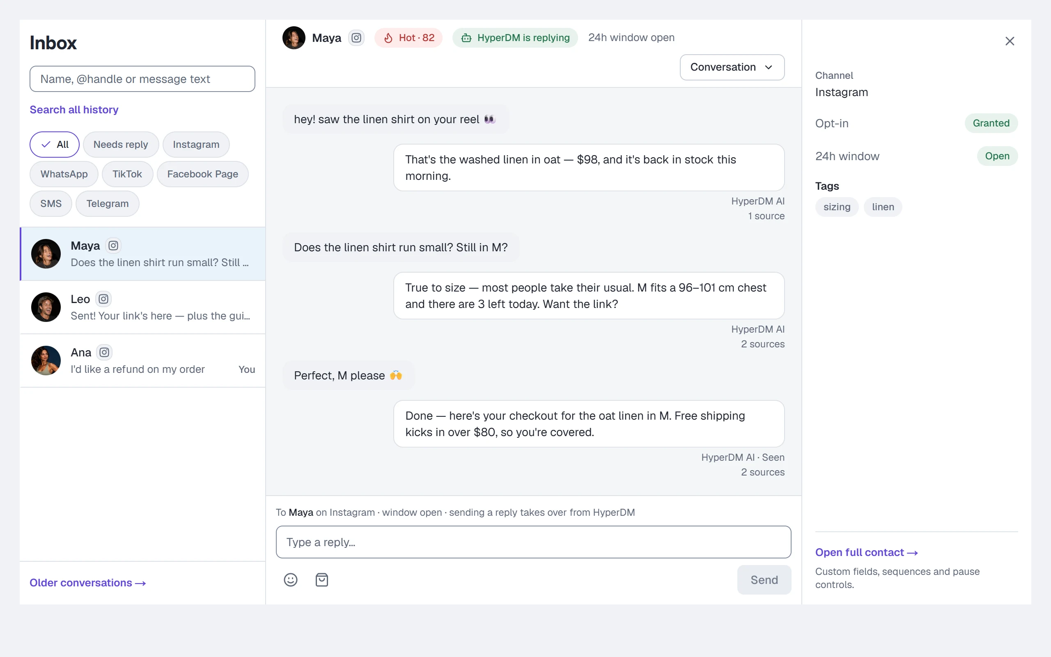
Task: Click the Send button
Action: coord(764,580)
